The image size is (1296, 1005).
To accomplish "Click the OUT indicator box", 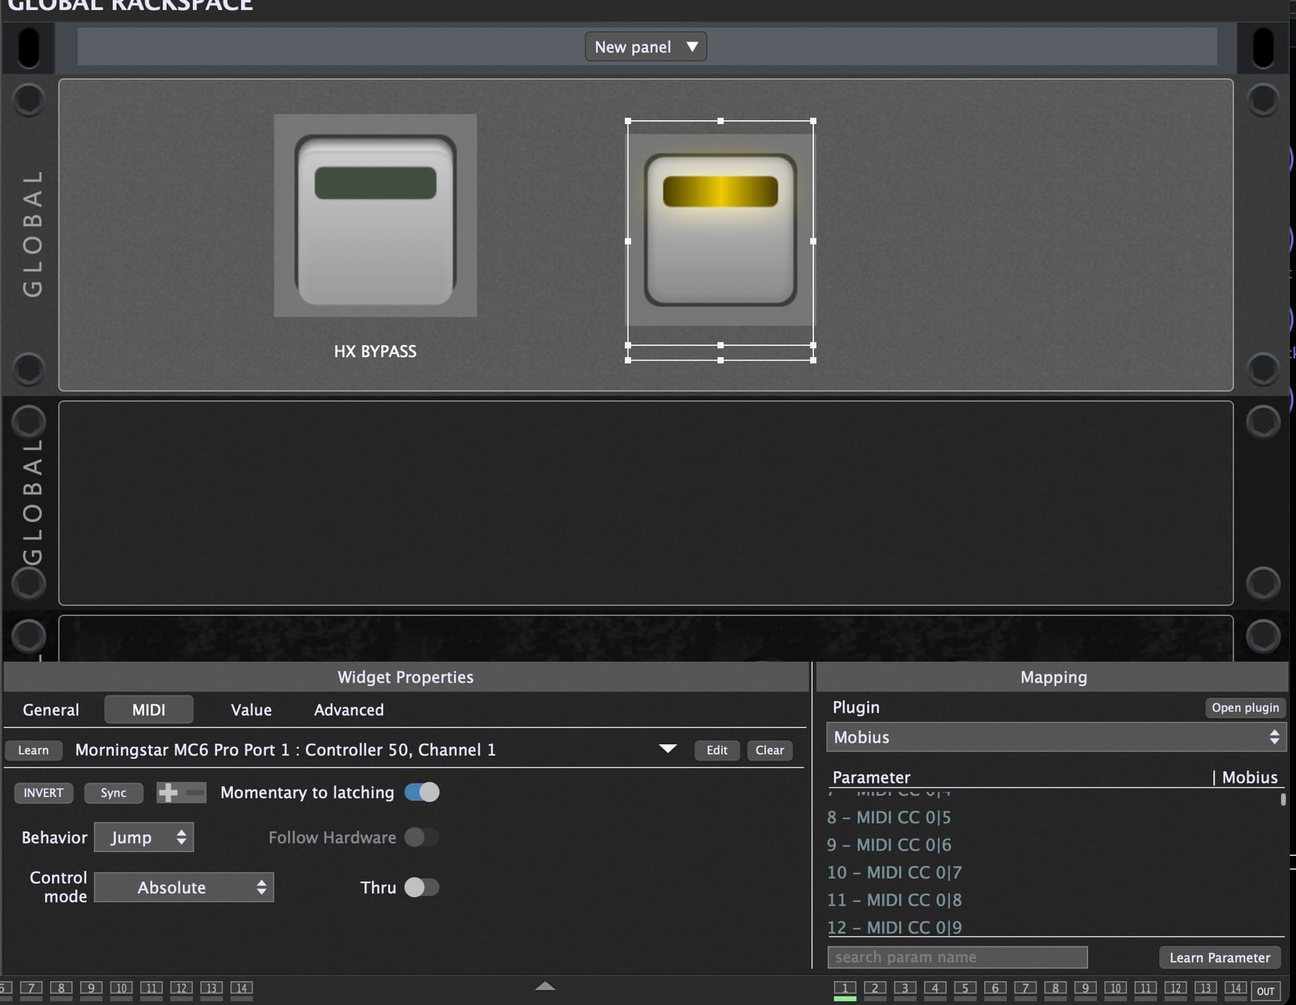I will (1266, 991).
